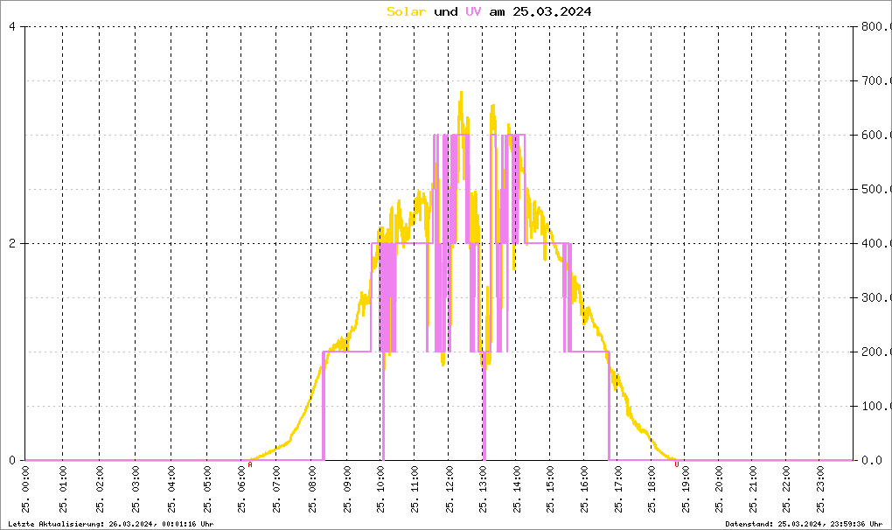Click the pink 'UV' word in the chart title
The width and height of the screenshot is (892, 530).
coord(473,11)
